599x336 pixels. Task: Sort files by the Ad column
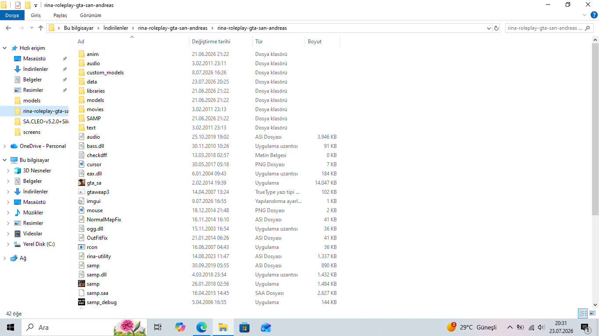(132, 42)
